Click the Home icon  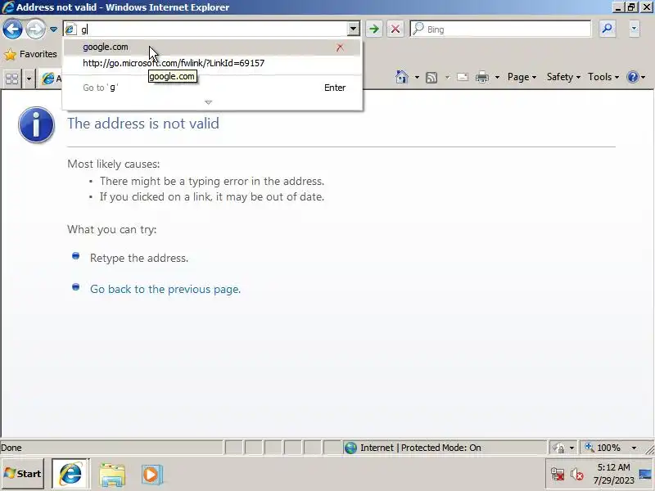[x=401, y=77]
